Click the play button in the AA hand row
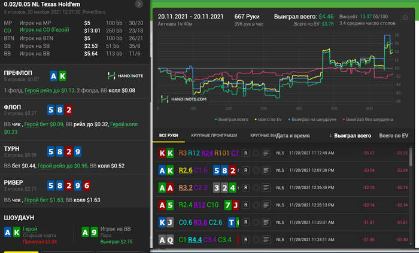 point(256,188)
